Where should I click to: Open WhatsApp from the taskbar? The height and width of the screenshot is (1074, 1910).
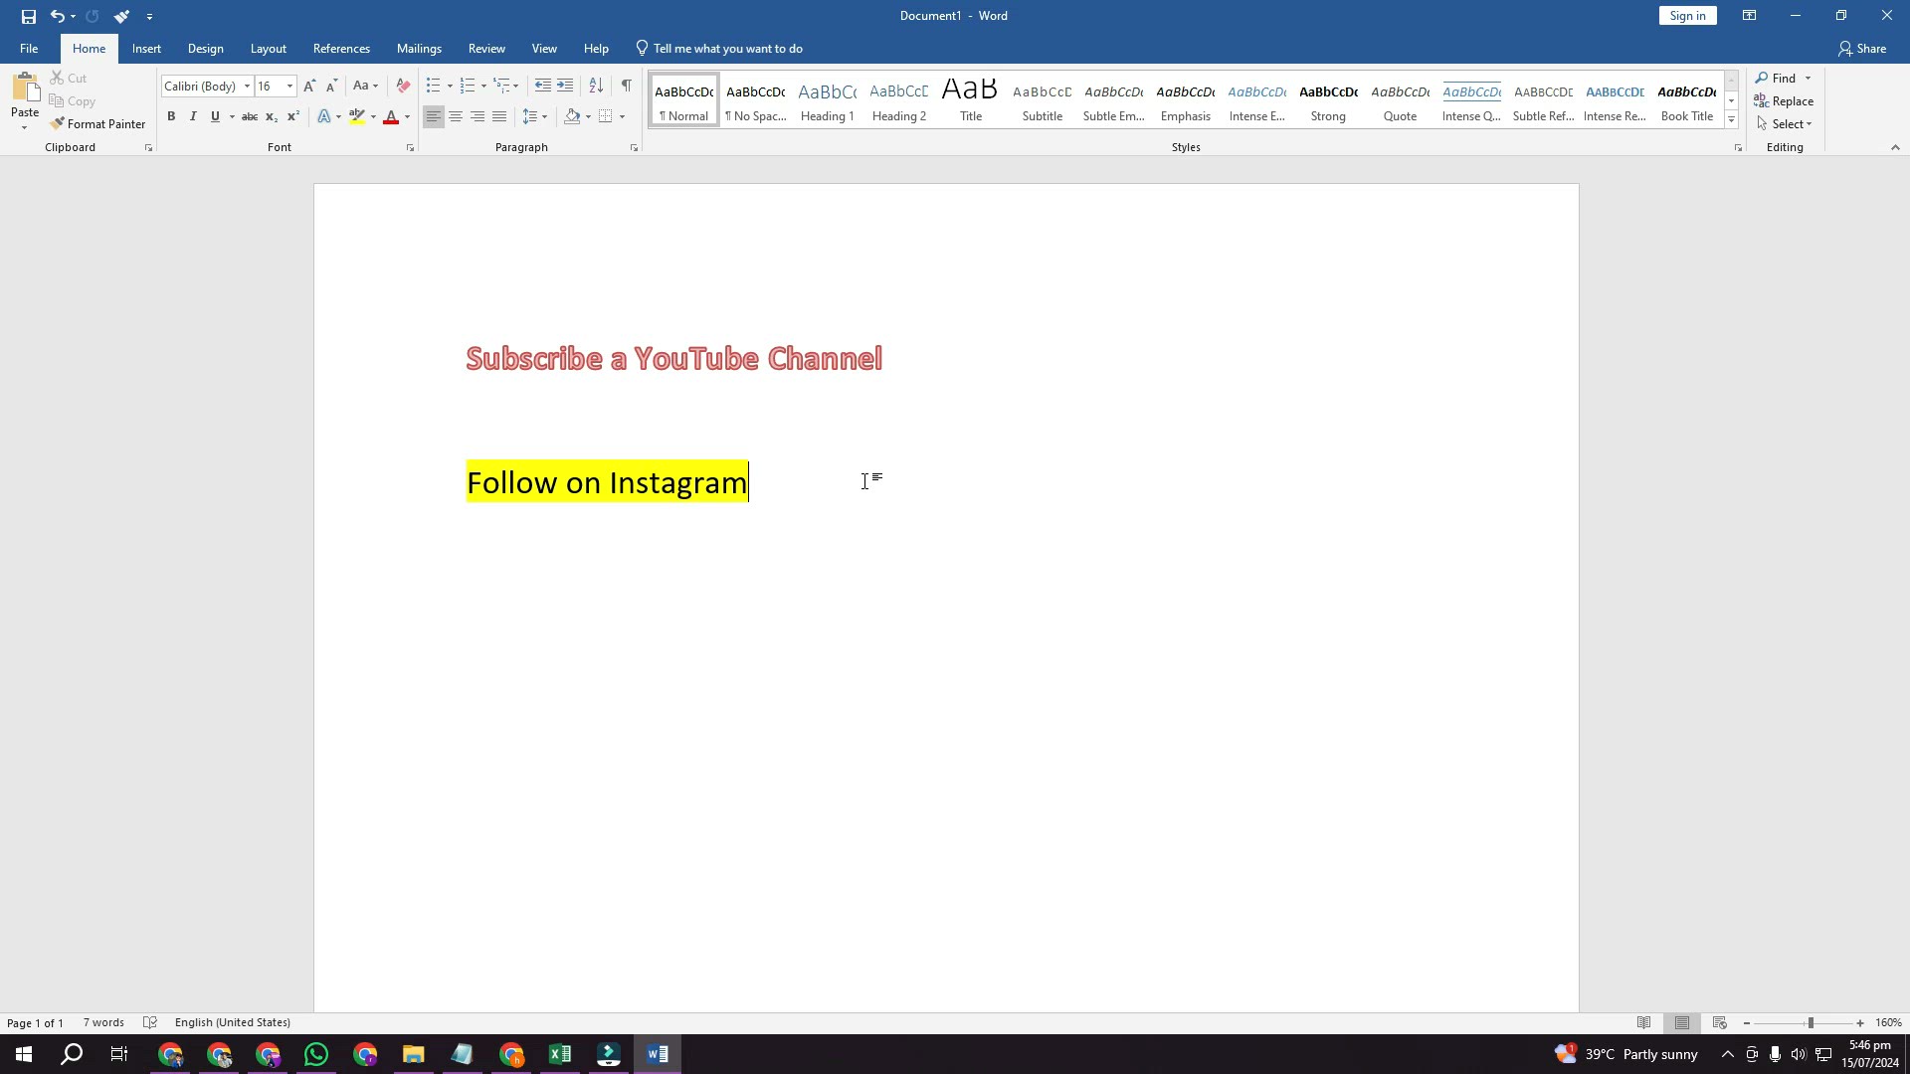coord(316,1054)
